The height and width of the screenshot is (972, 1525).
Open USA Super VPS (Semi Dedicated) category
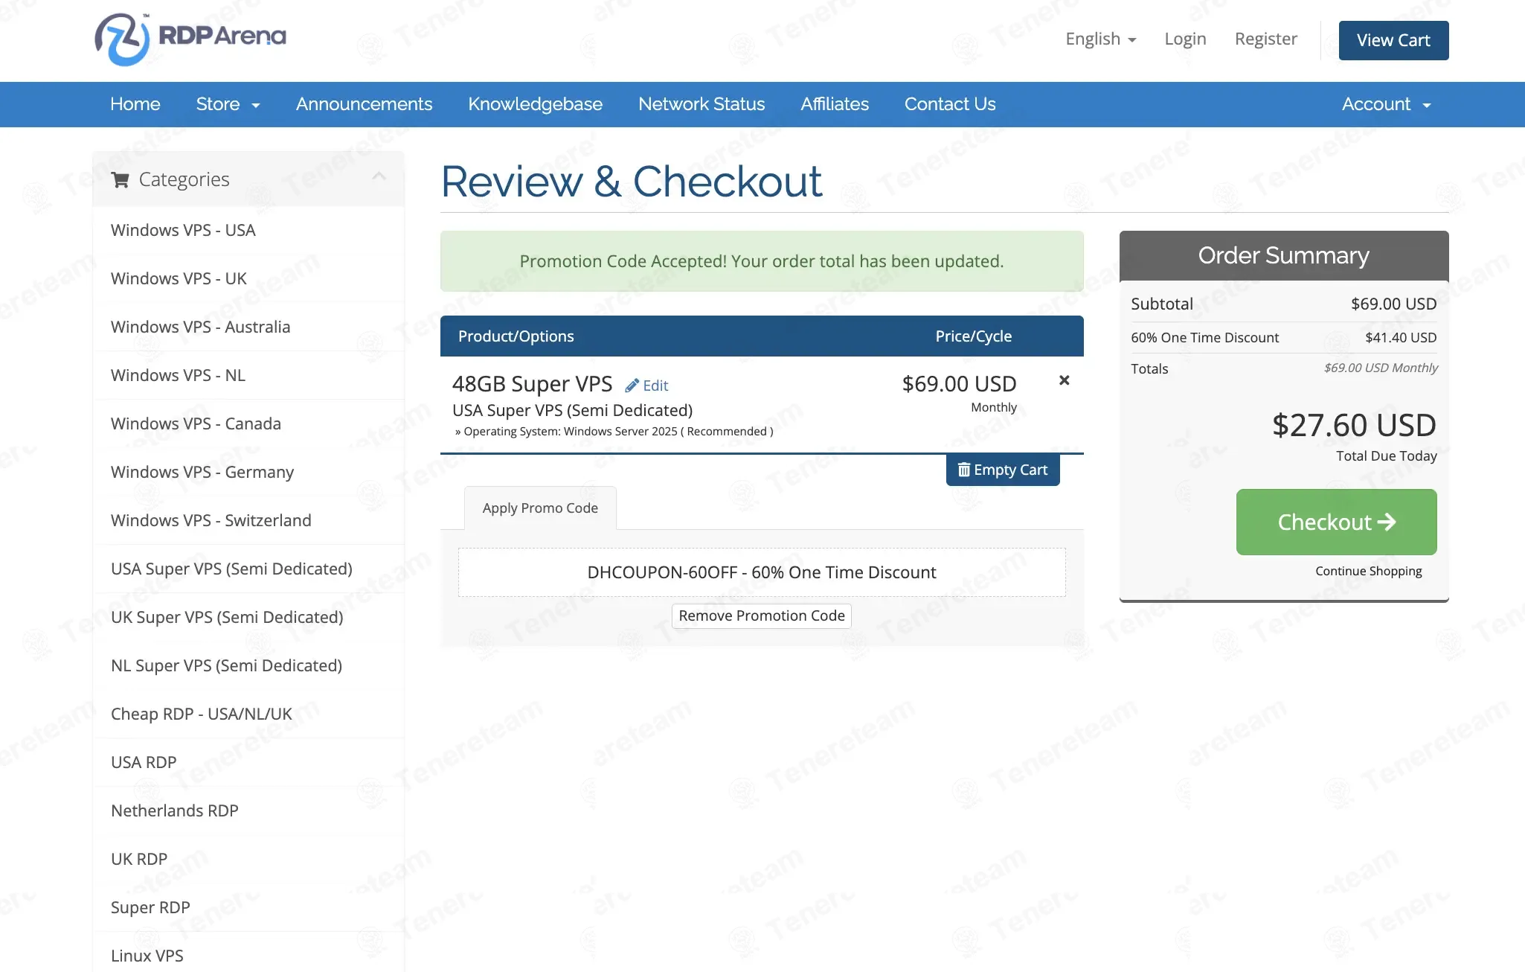[248, 569]
